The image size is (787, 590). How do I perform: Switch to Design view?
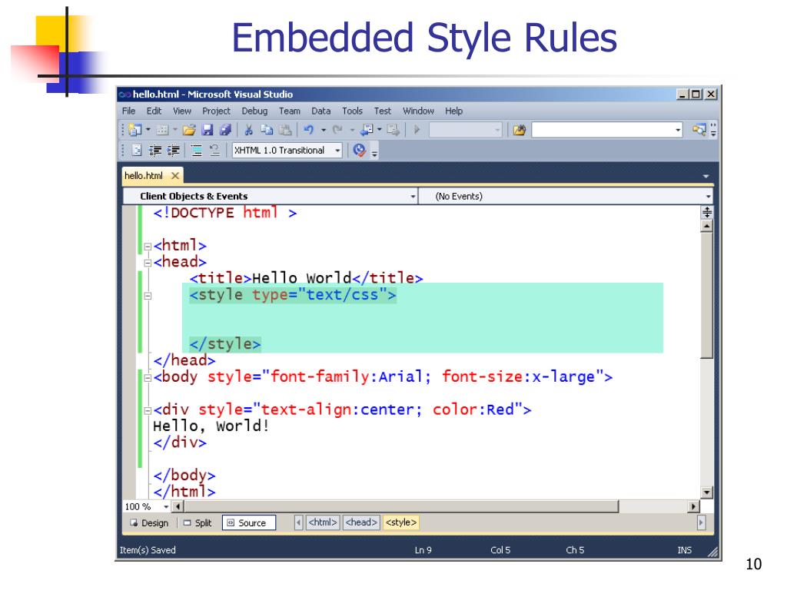pyautogui.click(x=149, y=522)
